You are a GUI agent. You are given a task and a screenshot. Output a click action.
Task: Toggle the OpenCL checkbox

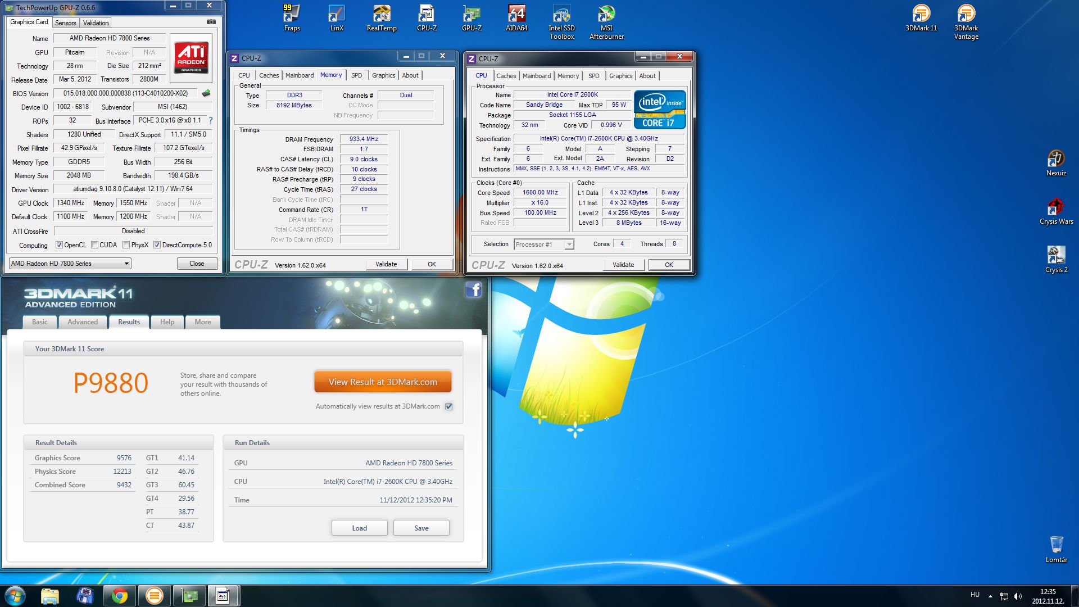click(59, 245)
